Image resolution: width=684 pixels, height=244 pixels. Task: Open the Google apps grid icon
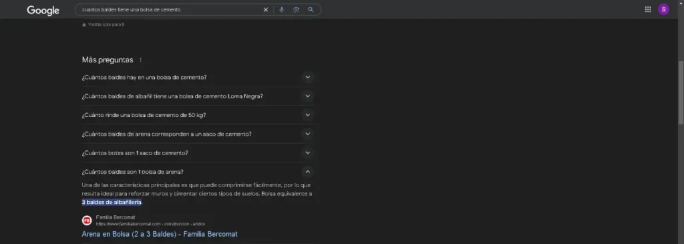[648, 9]
